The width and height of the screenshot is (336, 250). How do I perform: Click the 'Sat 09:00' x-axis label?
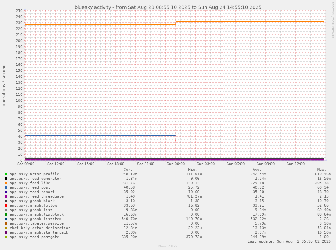pyautogui.click(x=26, y=164)
